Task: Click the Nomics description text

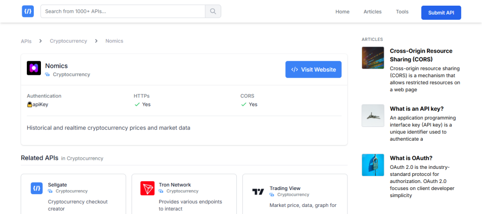Action: point(109,128)
